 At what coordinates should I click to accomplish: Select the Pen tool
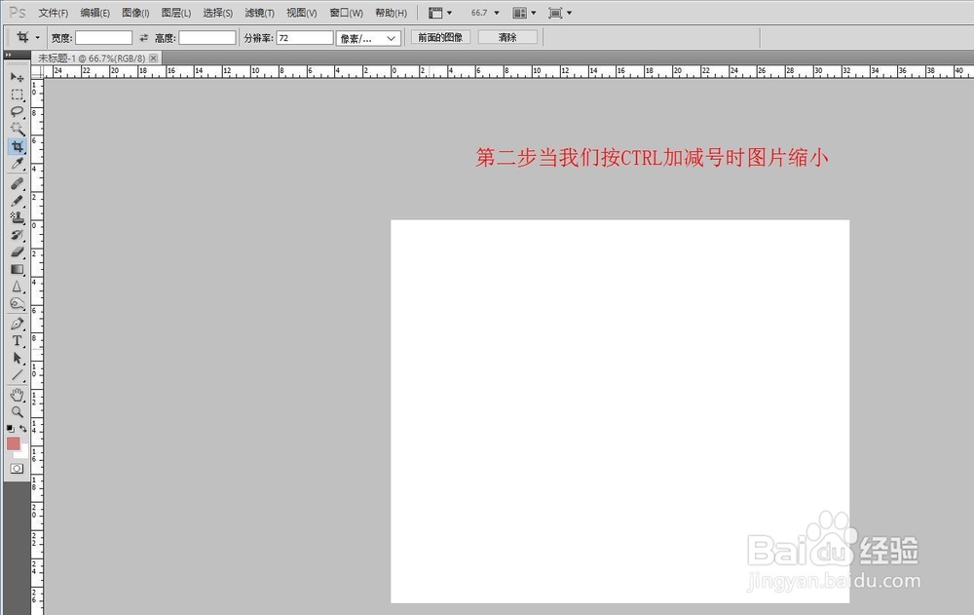(17, 323)
